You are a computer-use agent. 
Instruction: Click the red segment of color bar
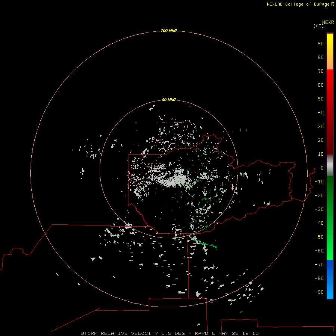330,112
